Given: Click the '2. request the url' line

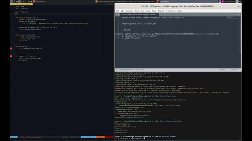Looking at the screenshot, I should [x=139, y=36].
